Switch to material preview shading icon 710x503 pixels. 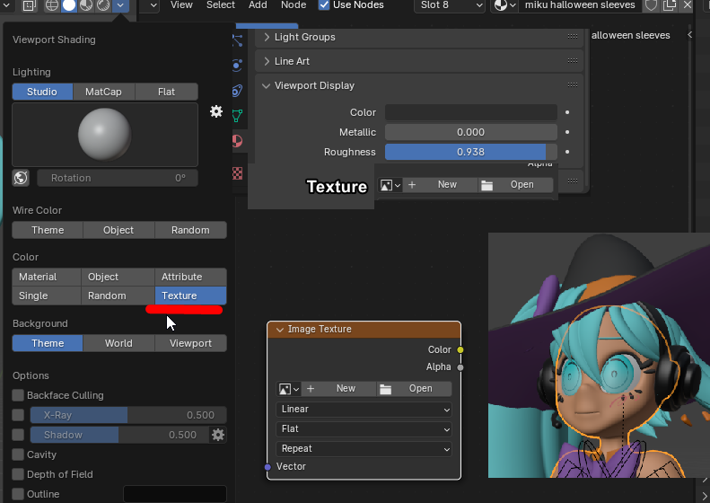[x=86, y=5]
